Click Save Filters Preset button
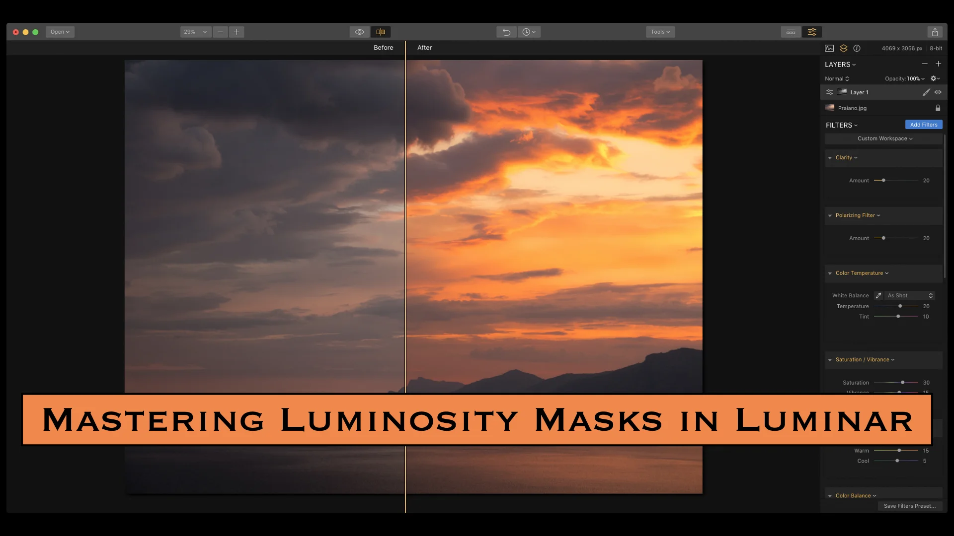This screenshot has width=954, height=536. [909, 506]
